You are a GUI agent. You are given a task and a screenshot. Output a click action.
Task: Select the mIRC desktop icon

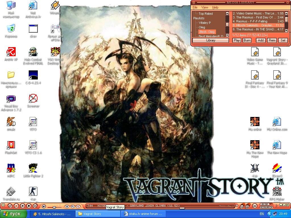coord(11,171)
